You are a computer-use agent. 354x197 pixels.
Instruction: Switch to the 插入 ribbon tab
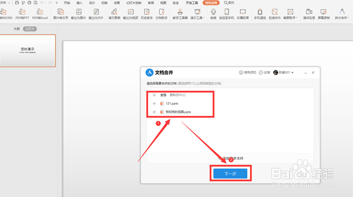[79, 3]
